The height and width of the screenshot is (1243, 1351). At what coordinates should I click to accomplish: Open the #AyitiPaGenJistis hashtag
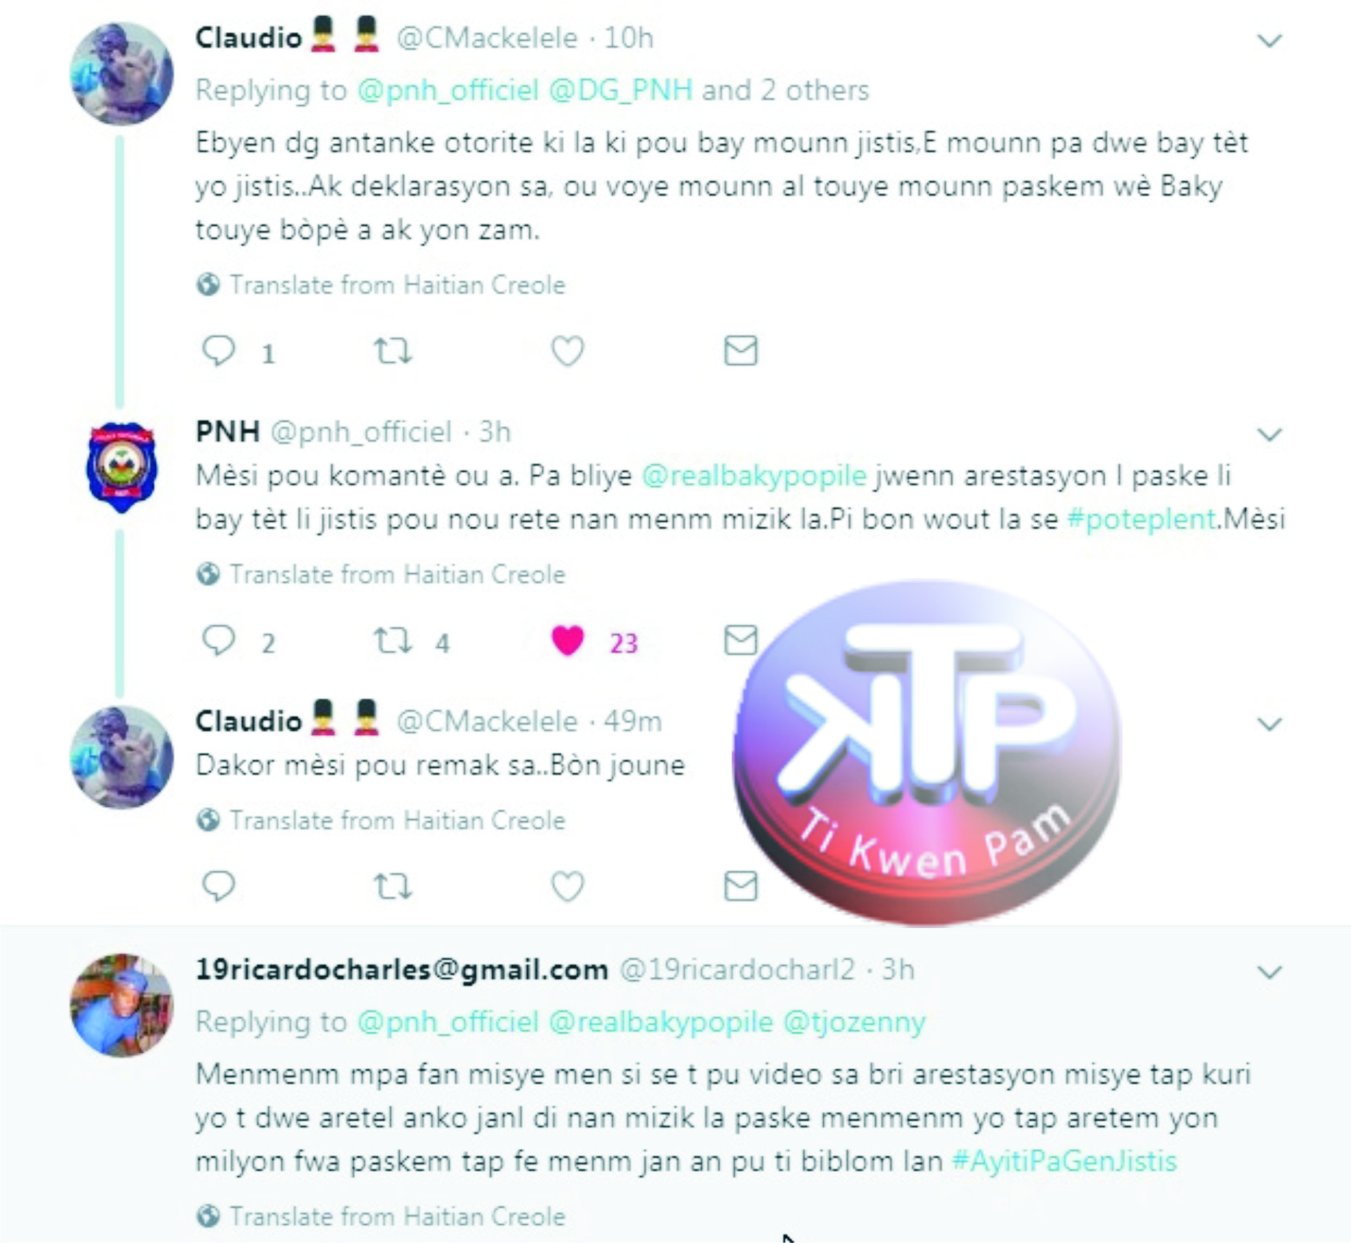[x=1064, y=1161]
